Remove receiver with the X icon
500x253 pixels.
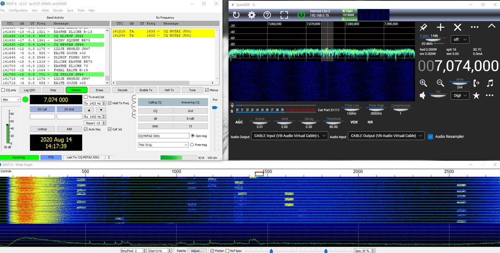457,27
